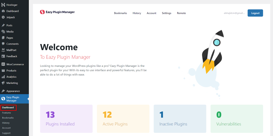
Task: Click the Eazy Plugin Manager header logo
Action: coord(57,12)
